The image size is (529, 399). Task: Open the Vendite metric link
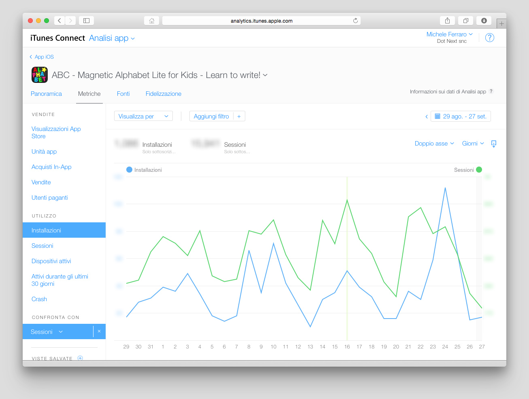(41, 182)
